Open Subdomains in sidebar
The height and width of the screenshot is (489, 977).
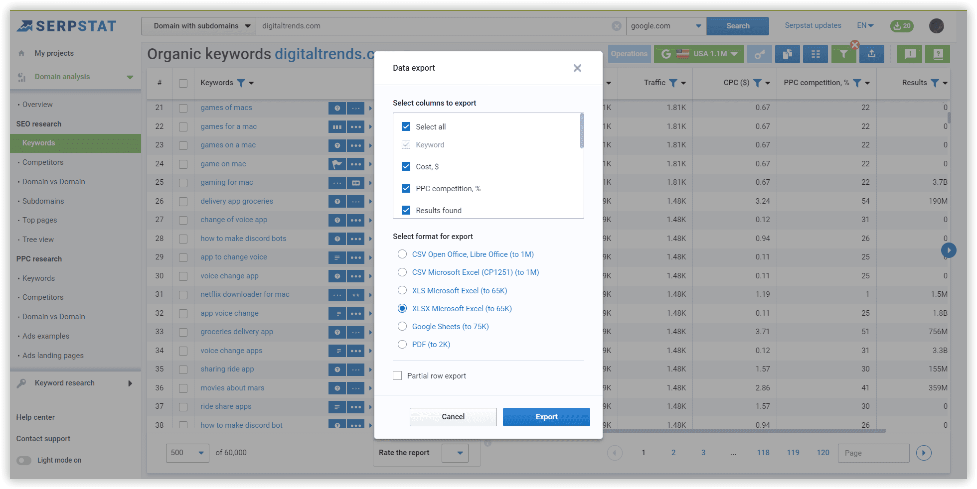[x=43, y=201]
